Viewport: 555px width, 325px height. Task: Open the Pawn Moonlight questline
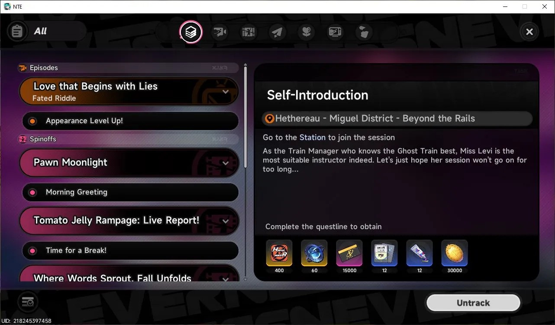[x=129, y=162]
